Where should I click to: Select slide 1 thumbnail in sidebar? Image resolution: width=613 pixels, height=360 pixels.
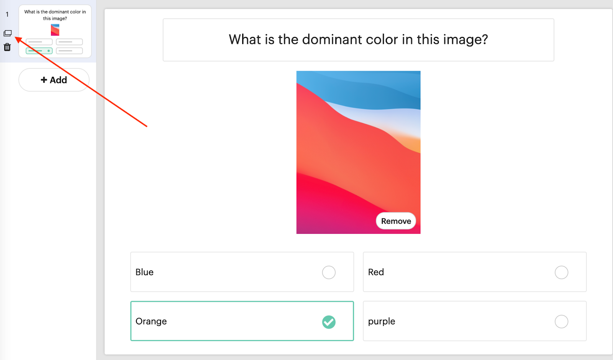point(55,31)
